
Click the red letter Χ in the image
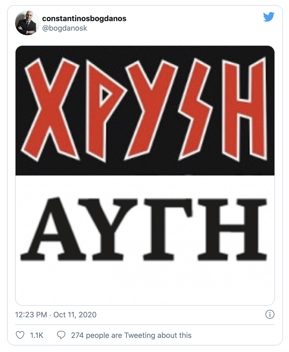(x=50, y=109)
